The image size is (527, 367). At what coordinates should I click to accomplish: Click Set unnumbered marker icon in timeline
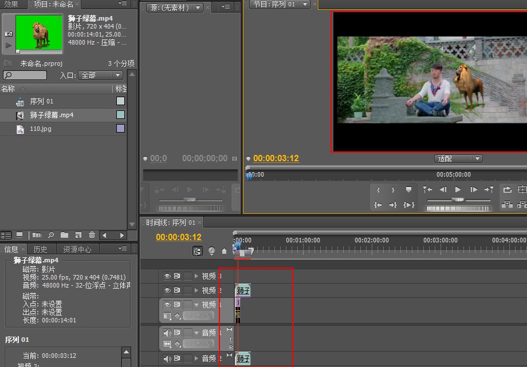[224, 251]
